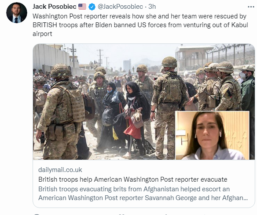Click the word BRITISH in tweet text
257x215 pixels.
tap(45, 25)
